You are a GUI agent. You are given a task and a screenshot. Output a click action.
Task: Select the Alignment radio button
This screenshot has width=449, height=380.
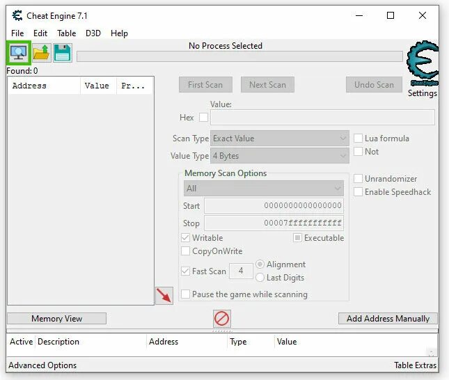pyautogui.click(x=260, y=264)
